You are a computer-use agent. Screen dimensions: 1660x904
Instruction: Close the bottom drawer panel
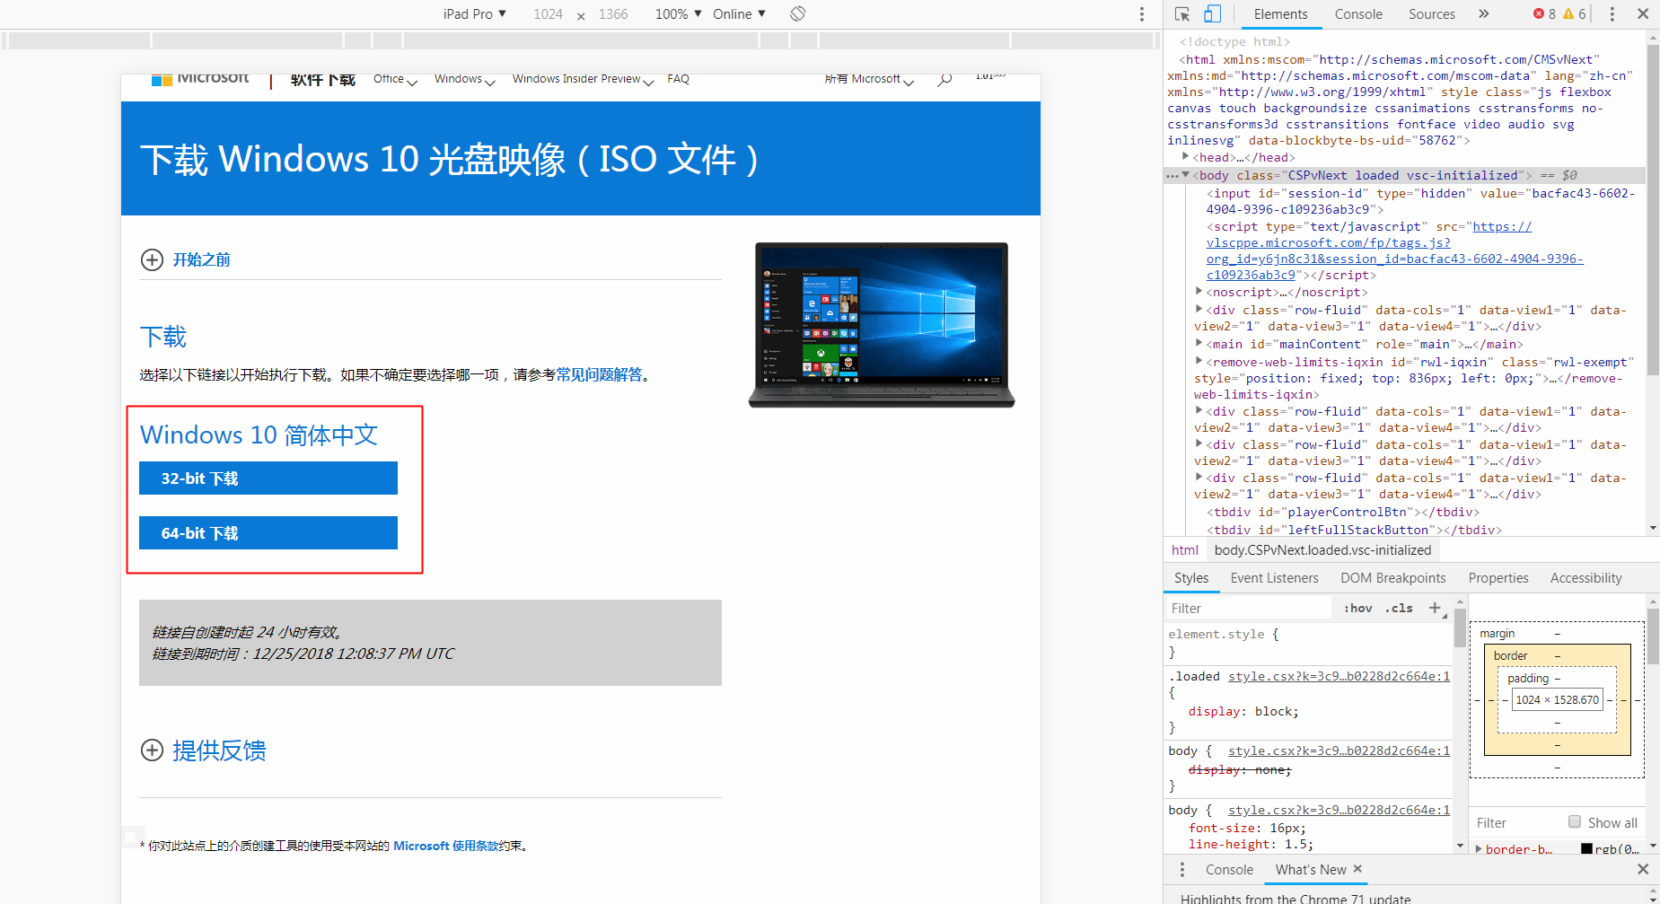[x=1643, y=868]
